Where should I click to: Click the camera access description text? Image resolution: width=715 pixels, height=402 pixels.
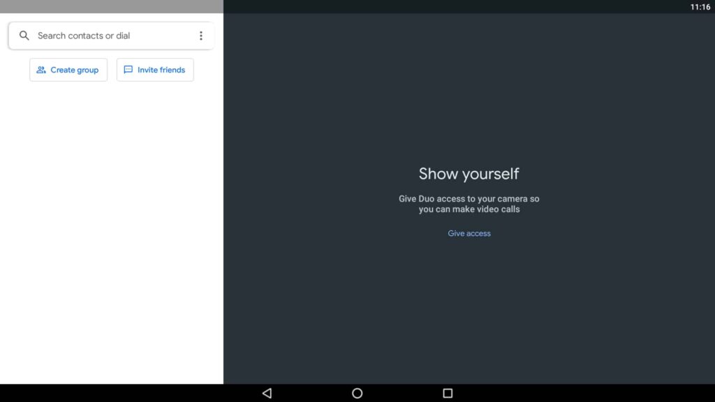(x=469, y=204)
